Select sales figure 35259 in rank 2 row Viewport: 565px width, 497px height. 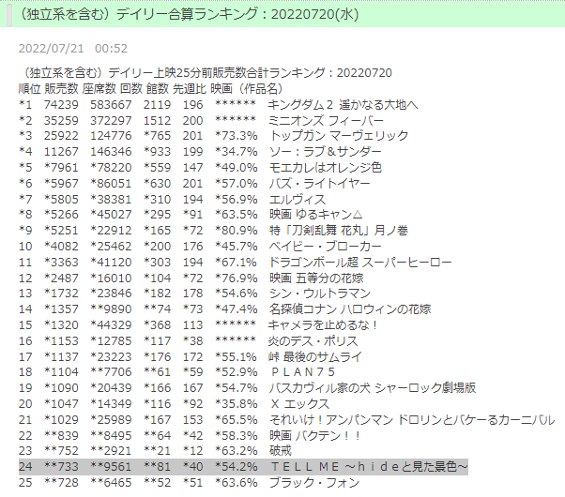pyautogui.click(x=61, y=121)
